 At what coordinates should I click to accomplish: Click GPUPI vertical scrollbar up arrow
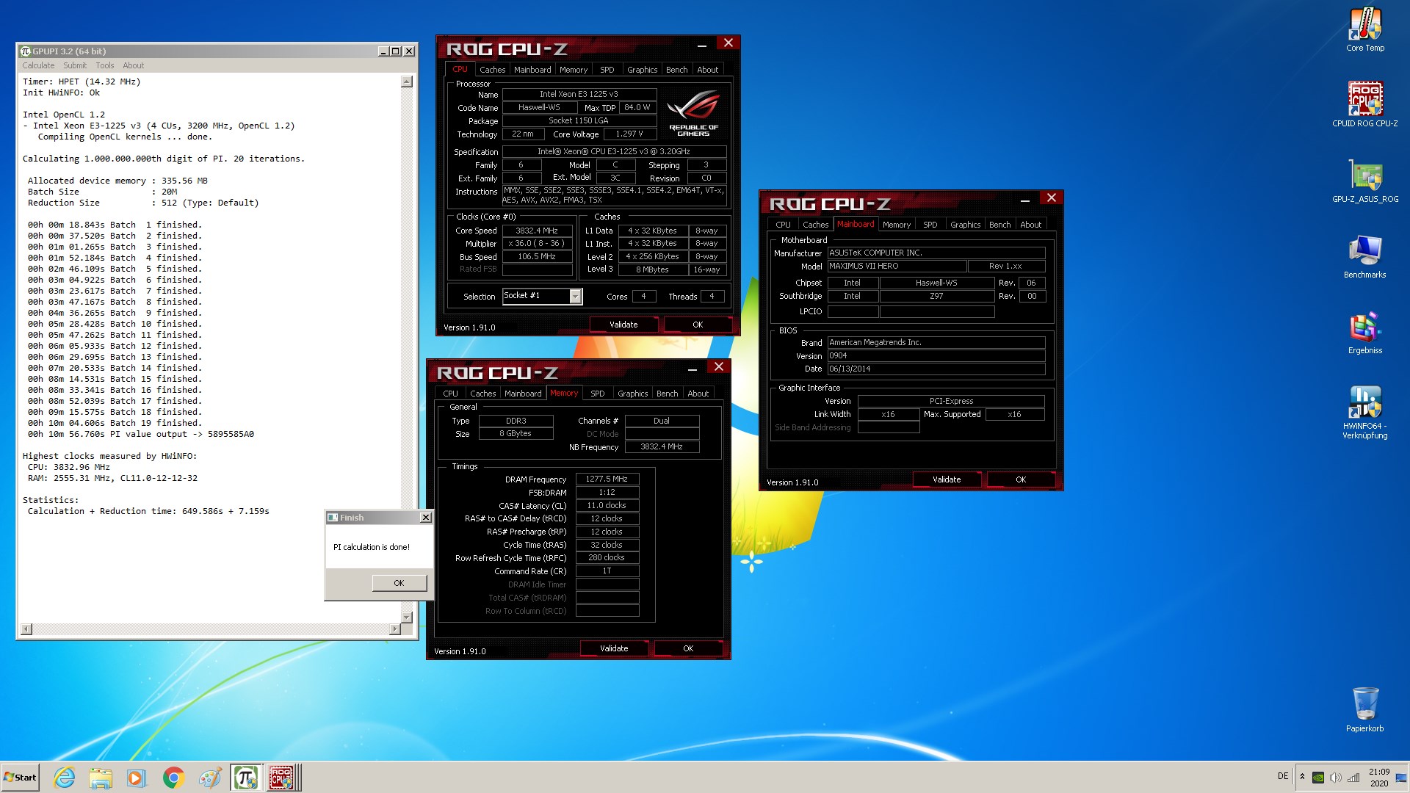(407, 82)
